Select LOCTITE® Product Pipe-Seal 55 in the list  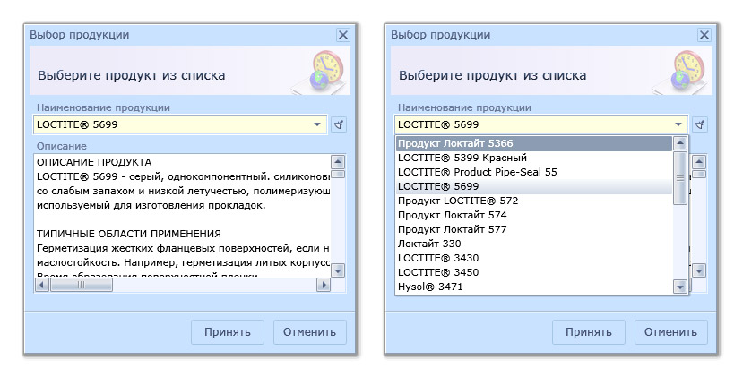coord(477,172)
